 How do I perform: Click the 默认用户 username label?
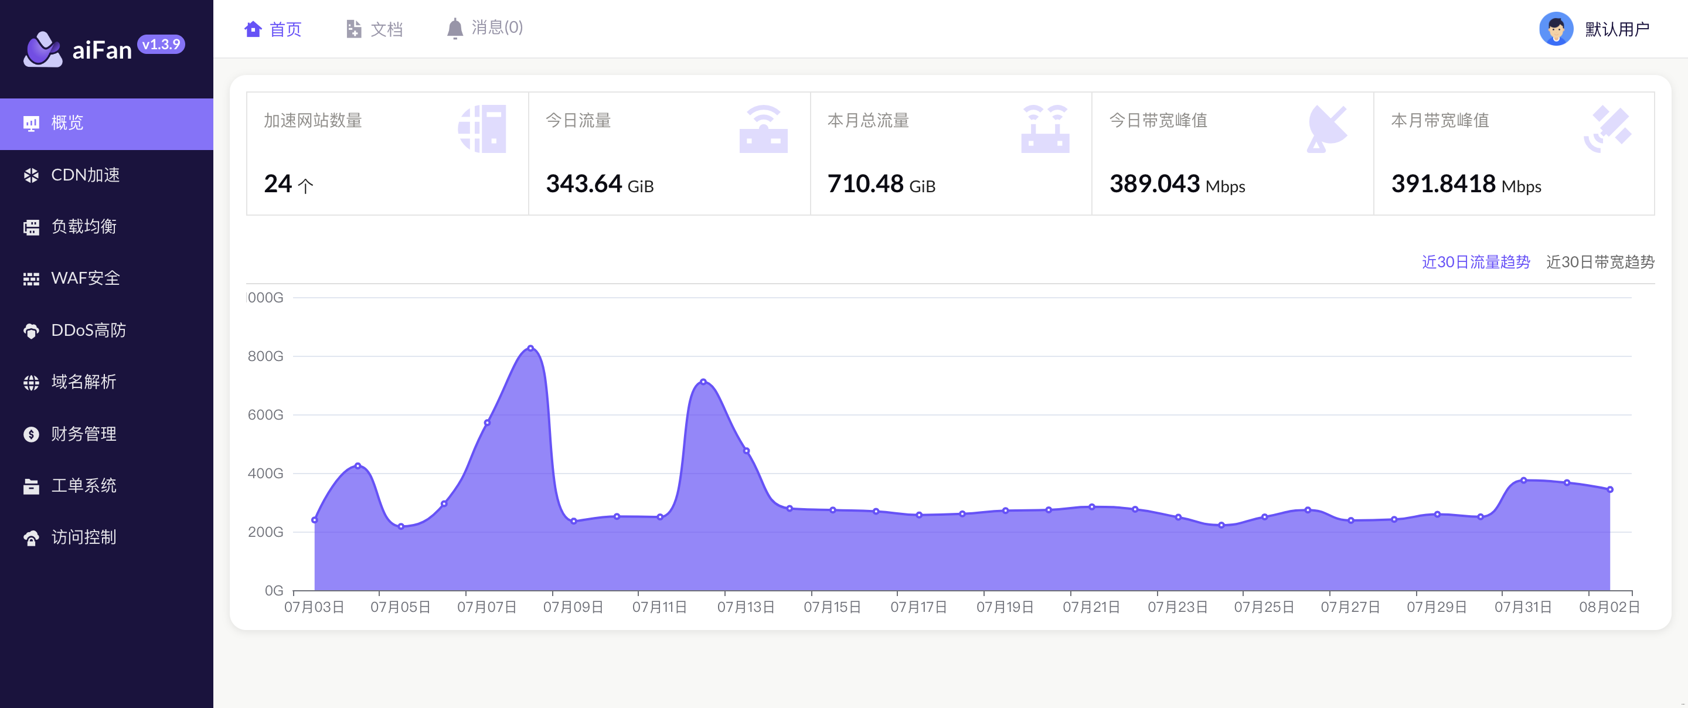coord(1616,29)
